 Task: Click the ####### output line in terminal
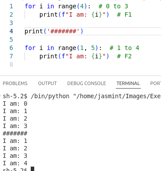click(15, 133)
